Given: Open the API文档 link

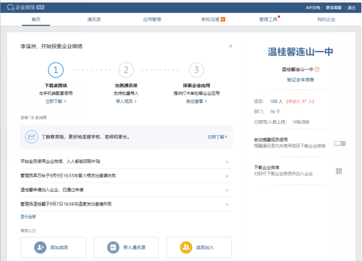Looking at the screenshot, I should coord(313,8).
